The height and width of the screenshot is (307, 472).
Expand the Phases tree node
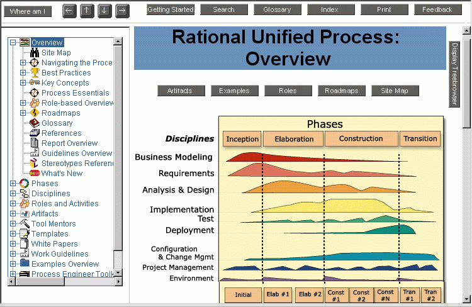click(x=13, y=183)
